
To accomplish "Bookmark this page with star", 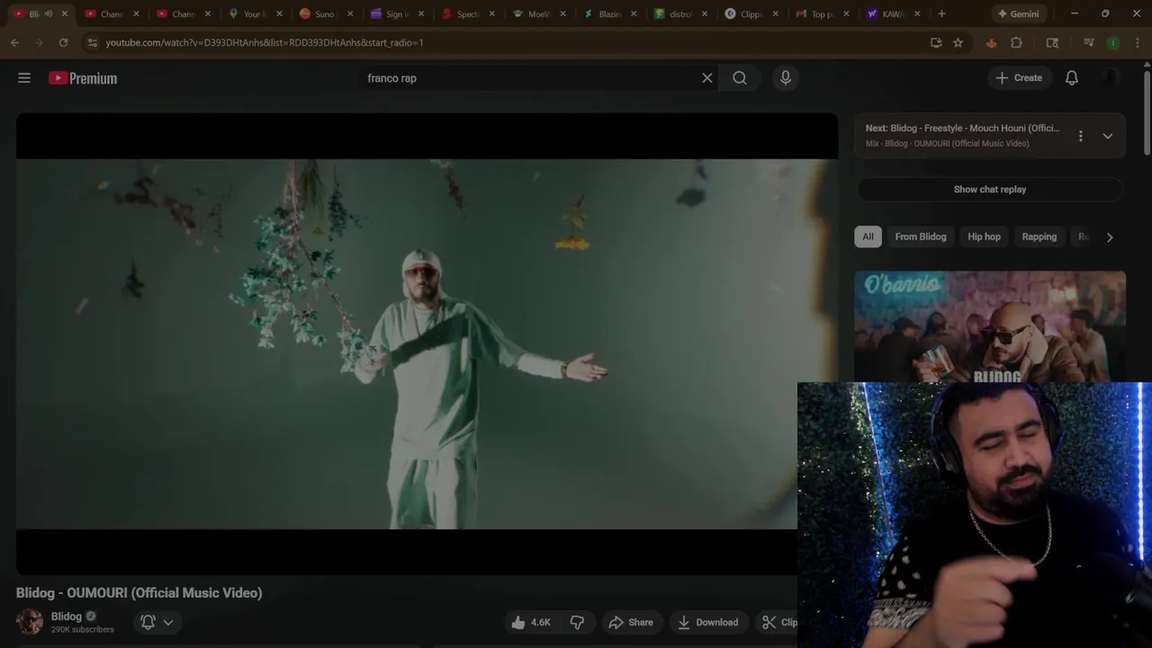I will [958, 42].
